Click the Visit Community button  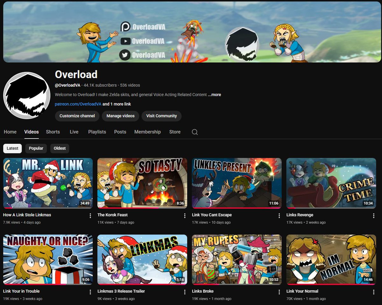161,116
